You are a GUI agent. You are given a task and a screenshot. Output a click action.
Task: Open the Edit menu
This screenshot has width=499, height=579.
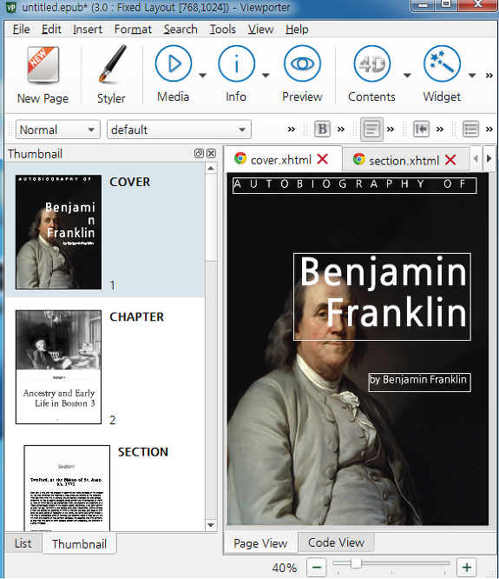[x=51, y=30]
